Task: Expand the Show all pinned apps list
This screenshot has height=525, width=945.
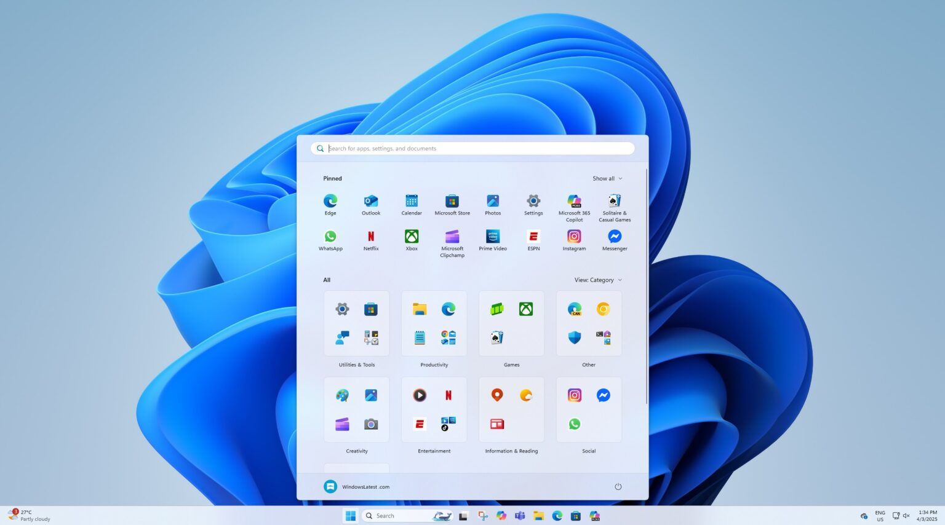Action: coord(607,178)
